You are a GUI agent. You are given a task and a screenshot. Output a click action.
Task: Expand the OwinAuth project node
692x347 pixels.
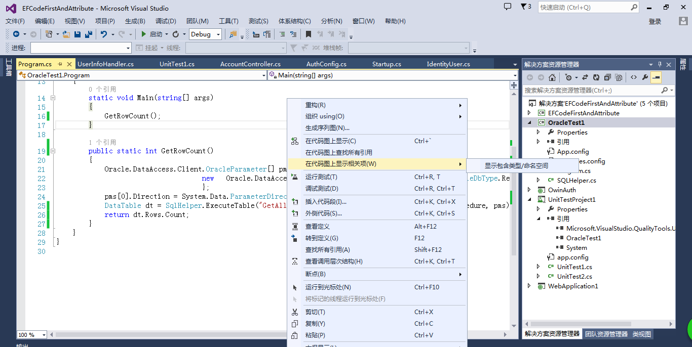(x=529, y=190)
